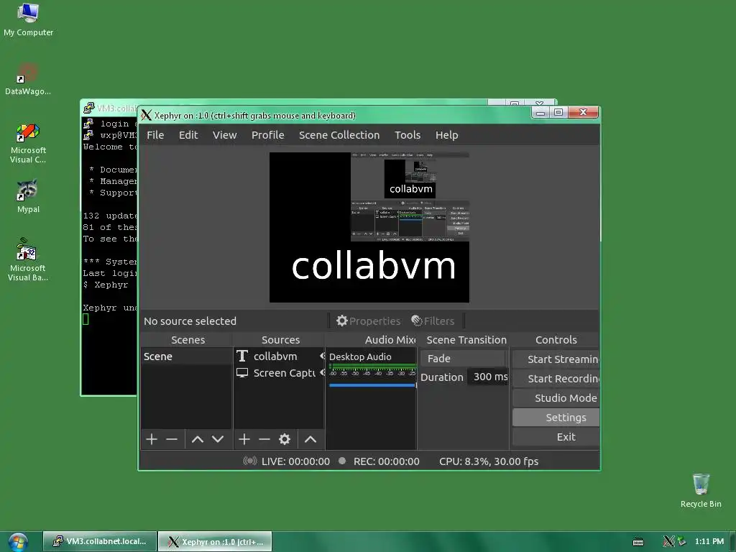Viewport: 736px width, 552px height.
Task: Open the View menu
Action: 224,135
